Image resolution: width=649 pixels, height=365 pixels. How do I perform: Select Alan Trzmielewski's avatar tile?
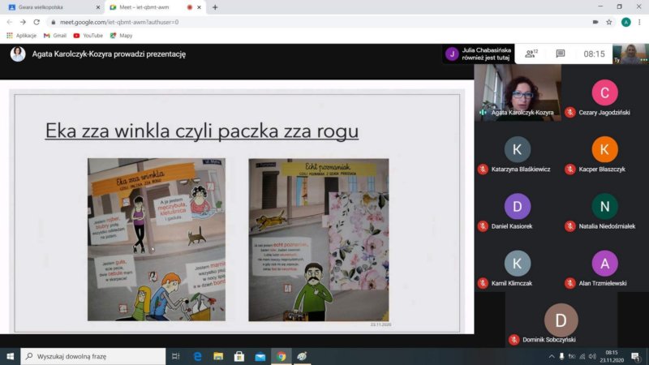604,263
